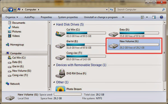Select New Volume (G:) in navigation tree

pos(22,71)
